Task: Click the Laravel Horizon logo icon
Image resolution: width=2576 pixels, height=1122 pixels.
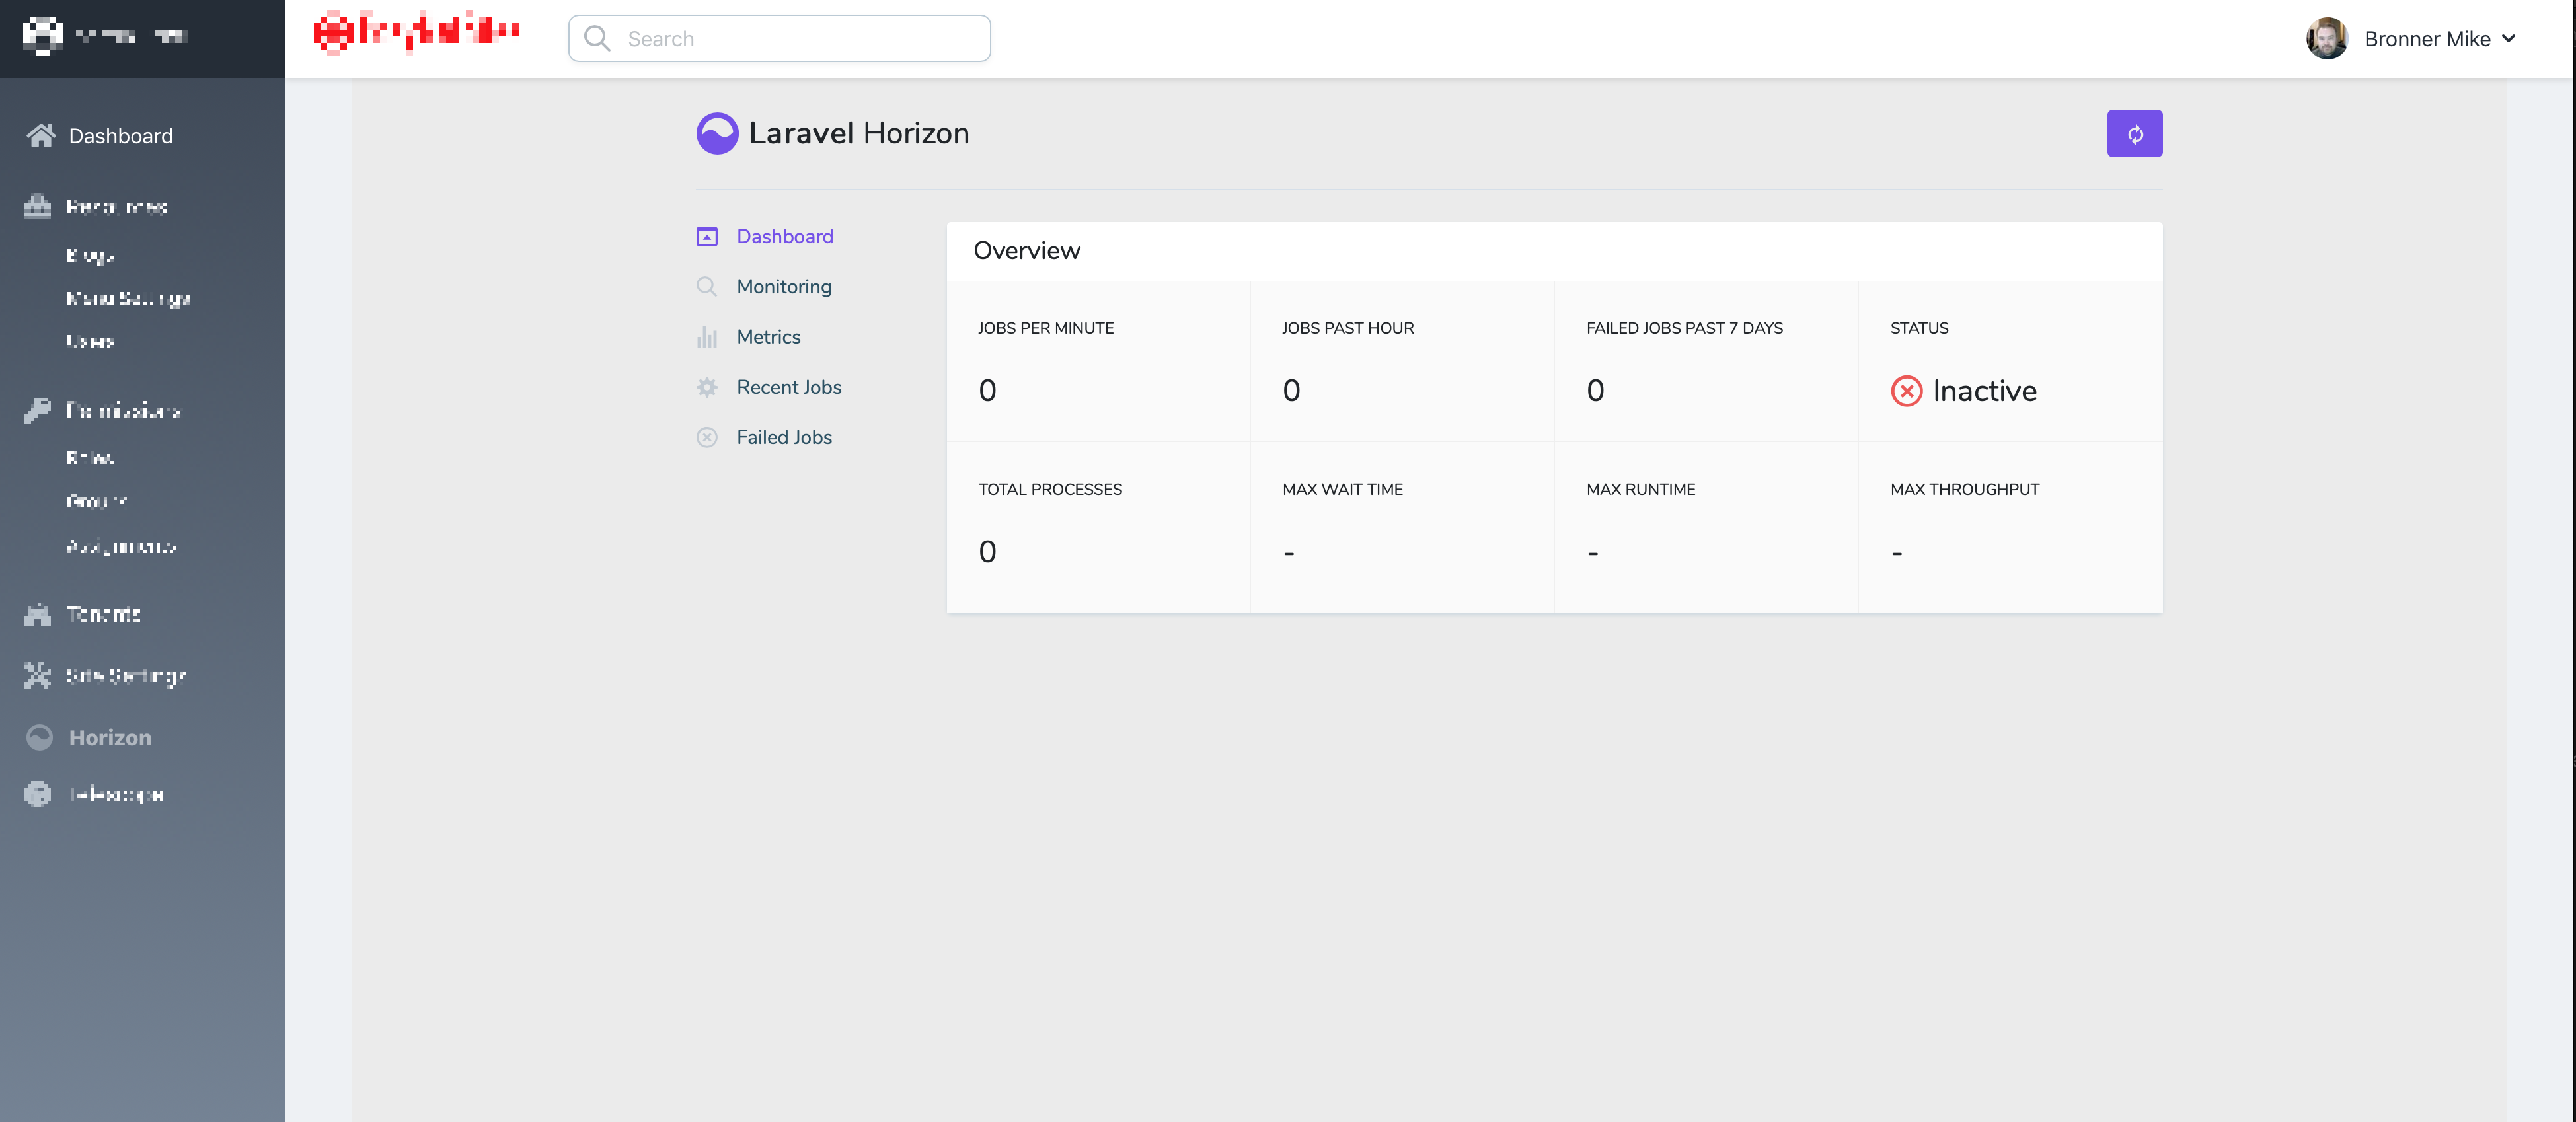Action: 717,133
